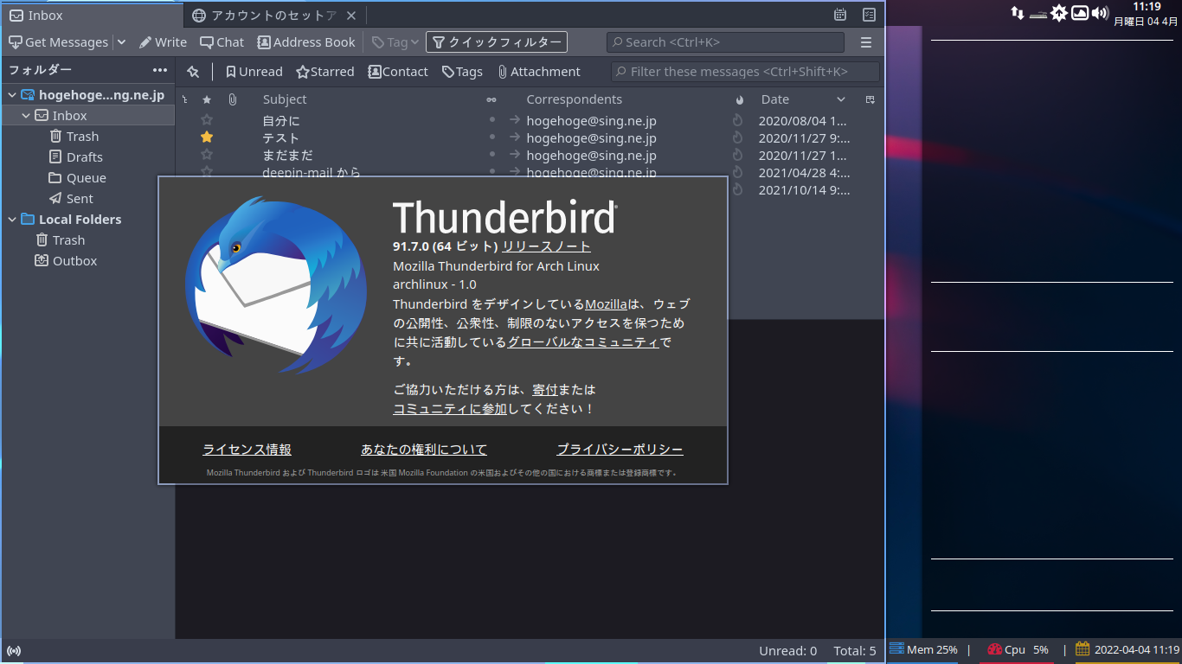
Task: Click the update notifier tray icon
Action: tap(1059, 13)
